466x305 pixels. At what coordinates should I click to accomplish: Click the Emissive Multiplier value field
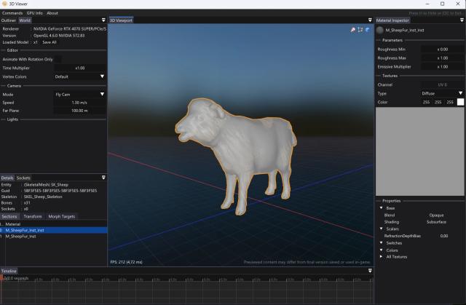click(442, 67)
